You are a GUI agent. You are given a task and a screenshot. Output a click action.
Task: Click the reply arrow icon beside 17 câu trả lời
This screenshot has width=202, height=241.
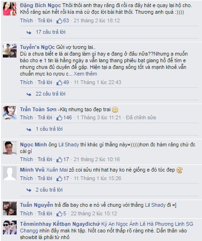point(29,32)
